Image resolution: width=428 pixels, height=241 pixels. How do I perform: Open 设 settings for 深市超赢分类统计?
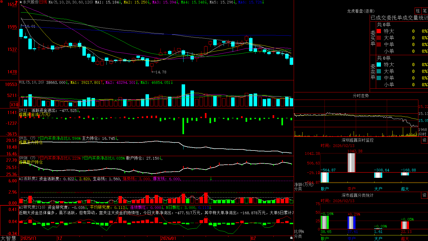(425, 195)
